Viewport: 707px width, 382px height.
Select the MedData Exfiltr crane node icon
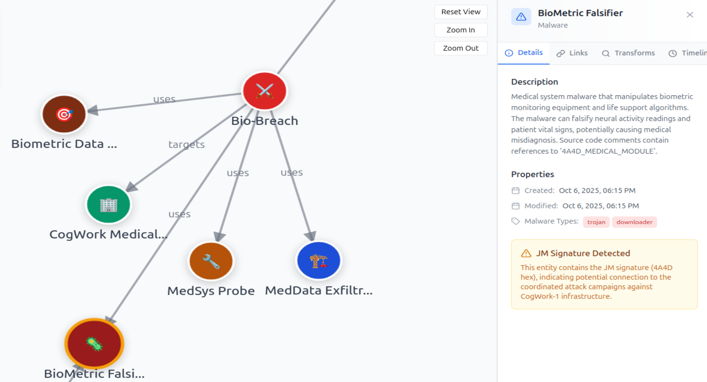tap(319, 260)
